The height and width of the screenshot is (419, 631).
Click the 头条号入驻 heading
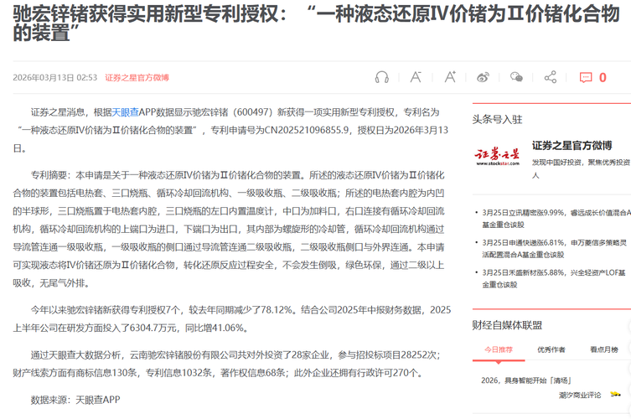498,120
